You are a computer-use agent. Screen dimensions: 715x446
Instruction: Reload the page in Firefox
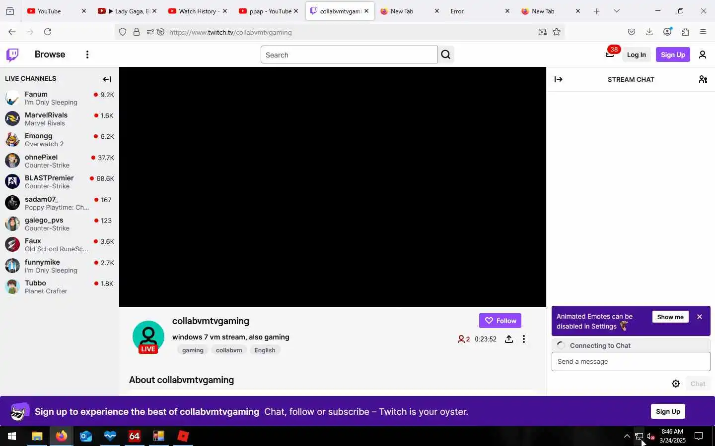(48, 32)
